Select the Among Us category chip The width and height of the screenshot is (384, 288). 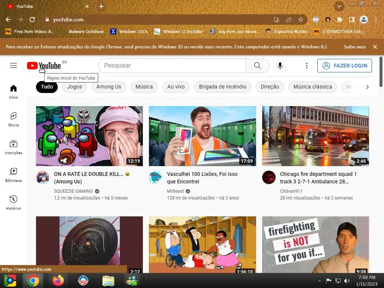click(109, 87)
